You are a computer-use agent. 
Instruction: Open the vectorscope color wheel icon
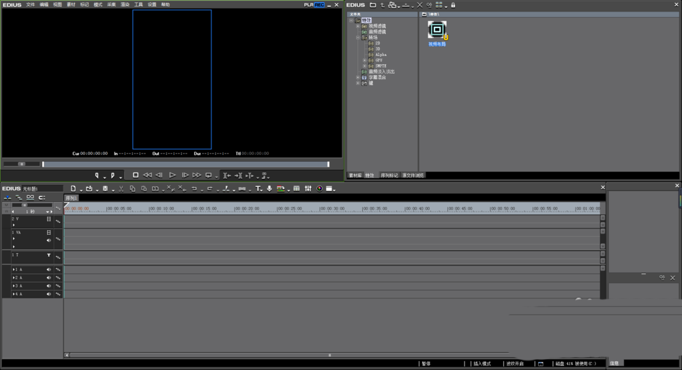point(320,188)
